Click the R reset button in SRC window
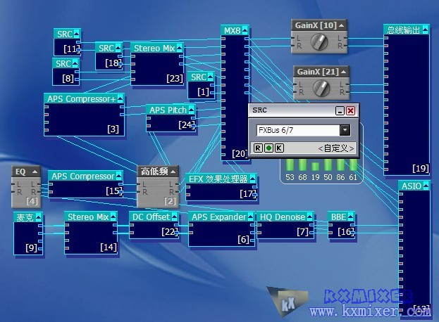The height and width of the screenshot is (322, 439). [258, 148]
